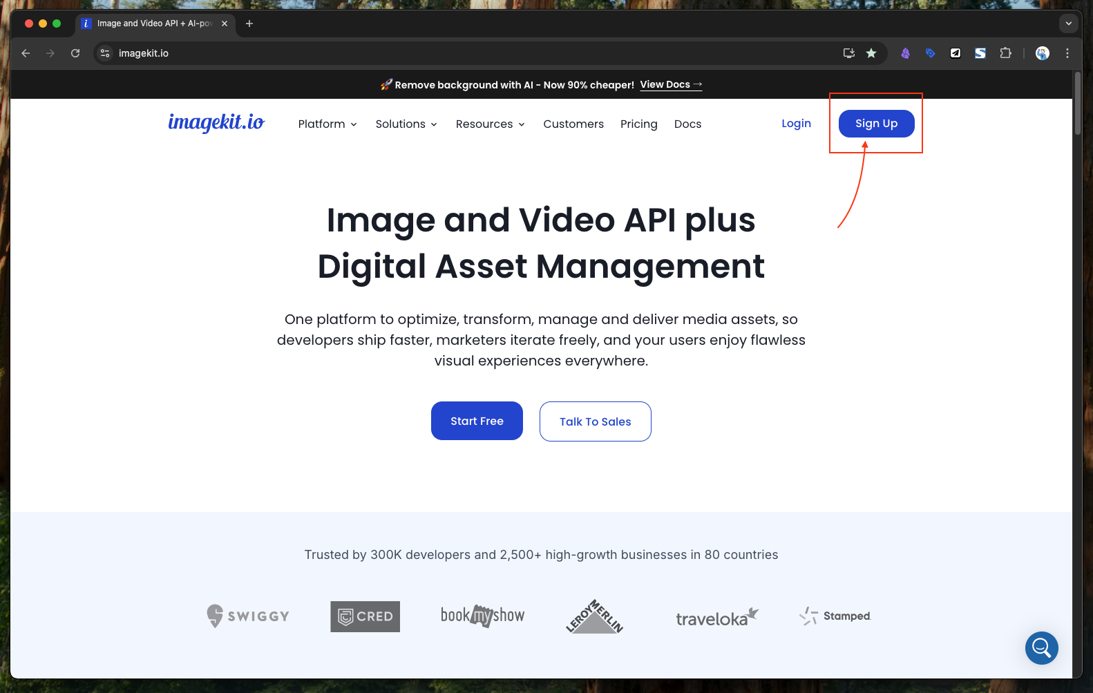Screen dimensions: 1093x693
Task: Go to the Customers page
Action: (573, 124)
